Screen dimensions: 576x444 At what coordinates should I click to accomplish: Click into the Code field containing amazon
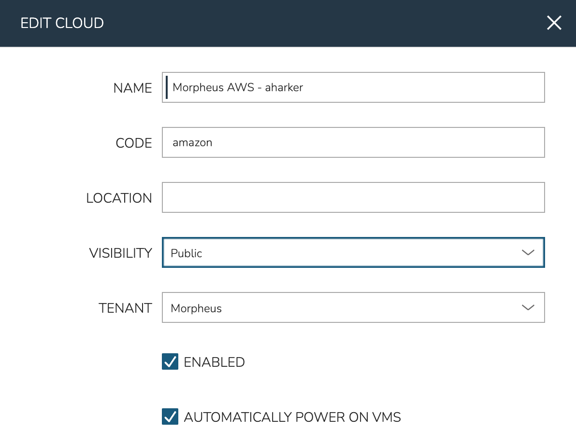353,142
